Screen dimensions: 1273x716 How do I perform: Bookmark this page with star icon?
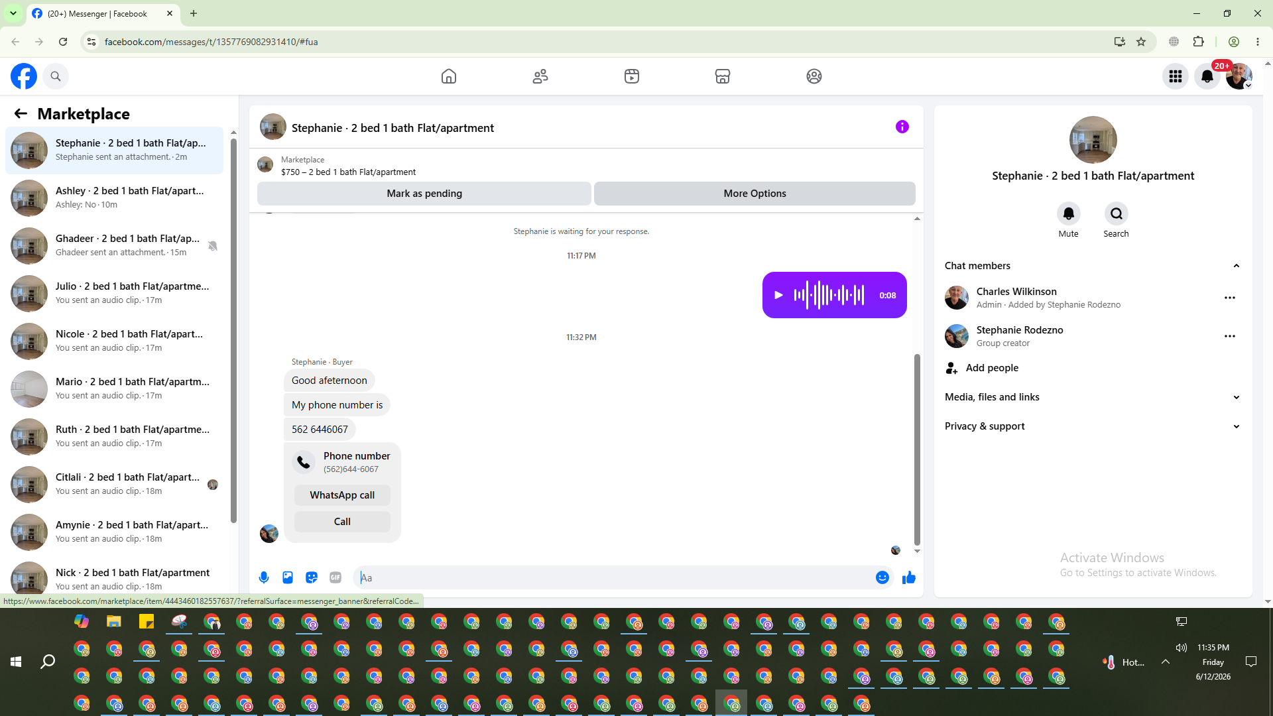[x=1141, y=42]
